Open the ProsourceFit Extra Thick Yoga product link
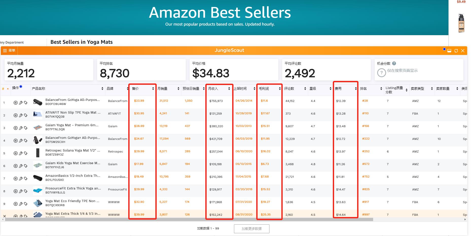The width and height of the screenshot is (472, 236). 73,188
